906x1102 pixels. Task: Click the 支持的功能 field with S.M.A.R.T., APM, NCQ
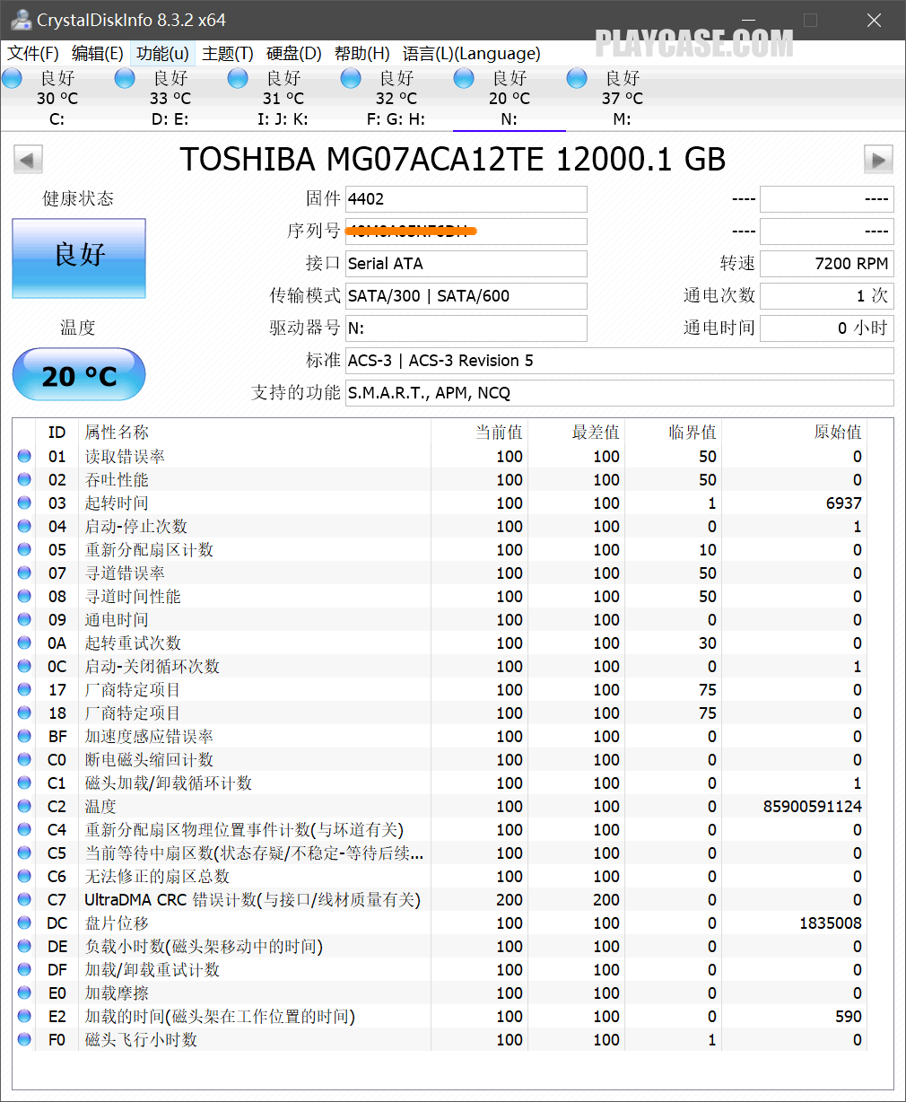(620, 393)
